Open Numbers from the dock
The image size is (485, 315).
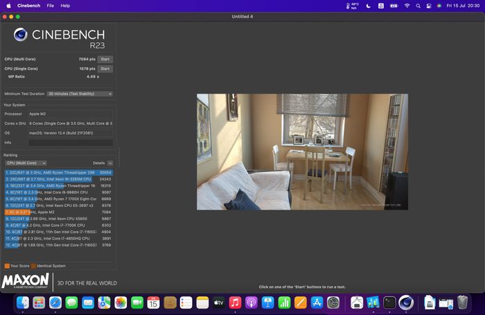[284, 303]
